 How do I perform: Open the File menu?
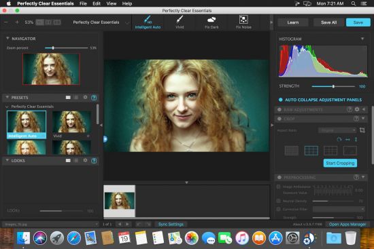coord(83,3)
